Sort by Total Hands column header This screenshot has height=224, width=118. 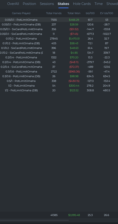click(x=54, y=13)
